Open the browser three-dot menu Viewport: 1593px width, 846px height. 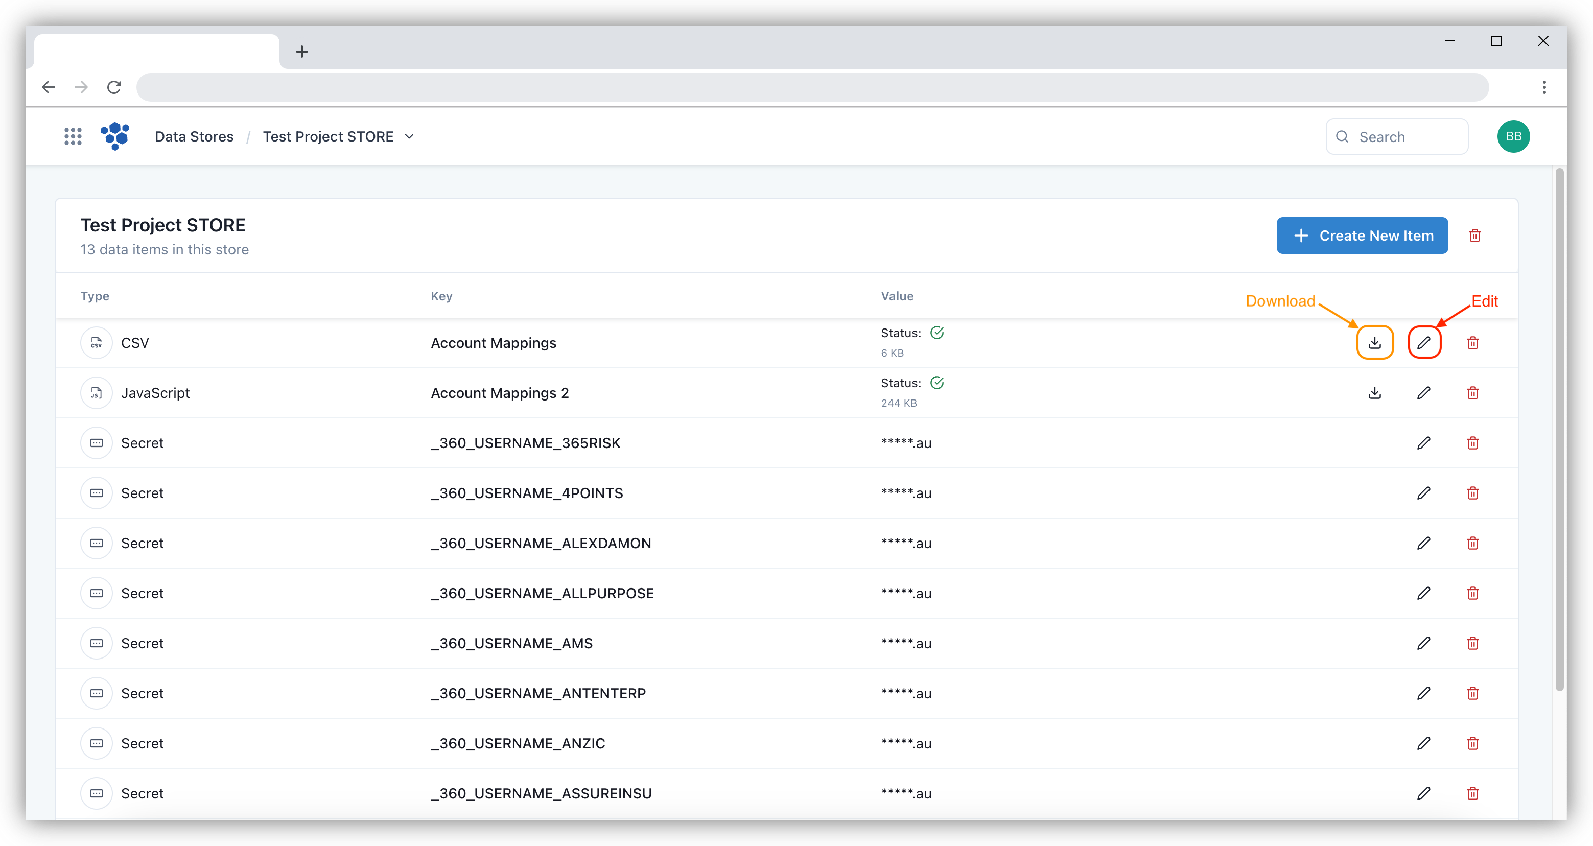pyautogui.click(x=1543, y=87)
